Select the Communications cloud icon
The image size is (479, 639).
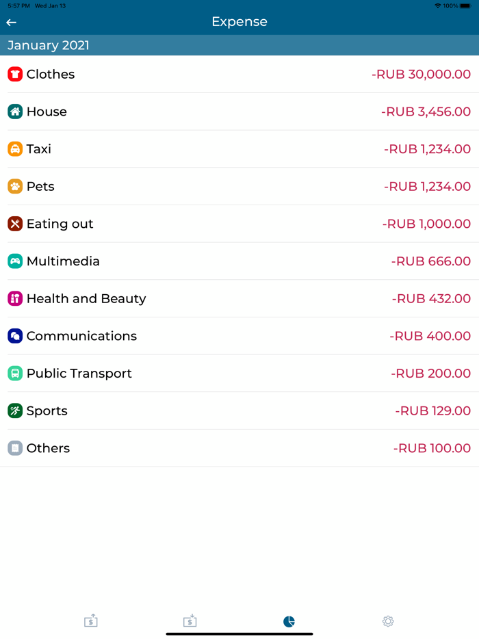pyautogui.click(x=16, y=336)
